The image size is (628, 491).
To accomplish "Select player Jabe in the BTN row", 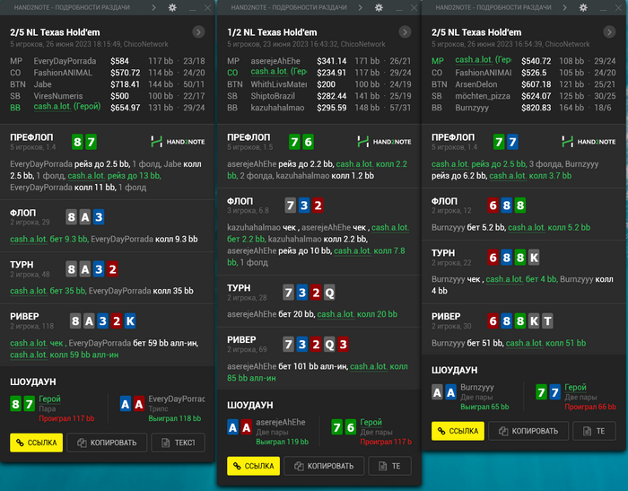I will 42,84.
